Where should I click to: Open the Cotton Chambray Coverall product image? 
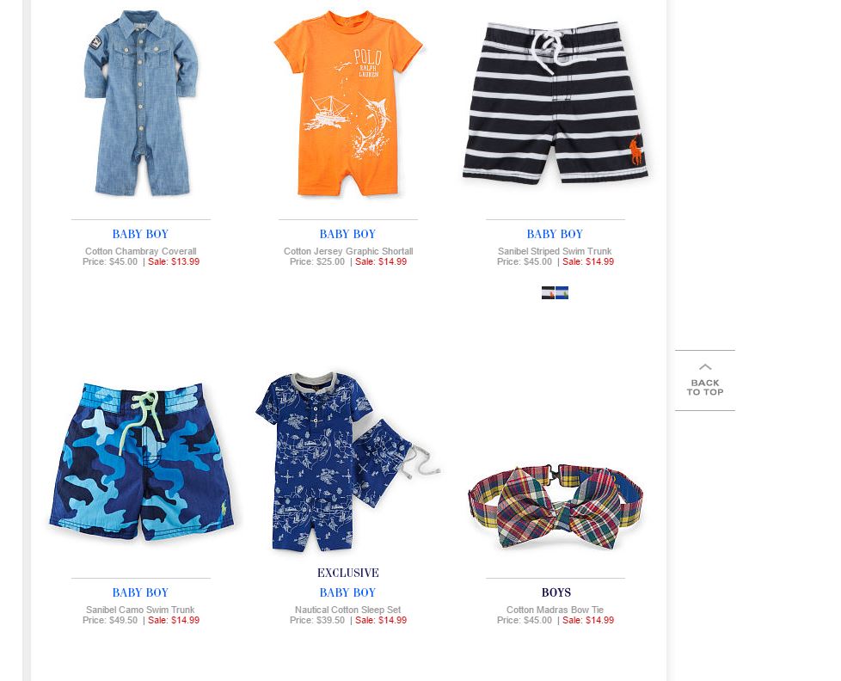point(140,103)
